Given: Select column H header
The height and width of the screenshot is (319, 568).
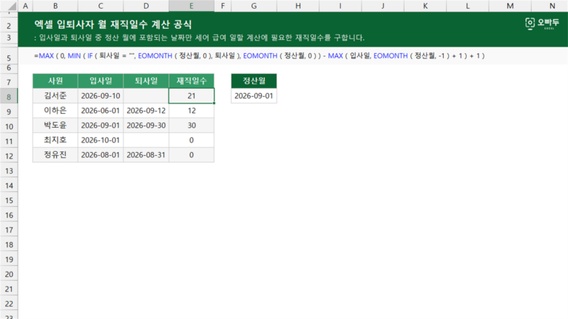Looking at the screenshot, I should (x=298, y=6).
